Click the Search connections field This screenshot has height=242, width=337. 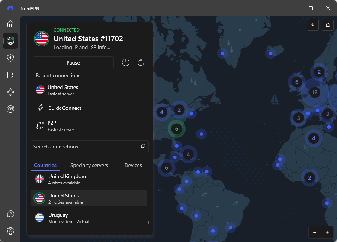90,146
